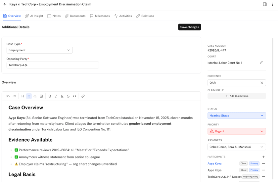Toggle numbered list formatting
Viewport: 278px width, 182px height.
35,96
